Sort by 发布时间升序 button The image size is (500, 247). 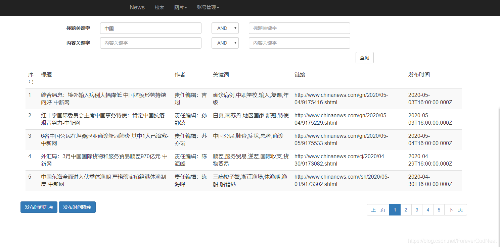click(x=39, y=207)
